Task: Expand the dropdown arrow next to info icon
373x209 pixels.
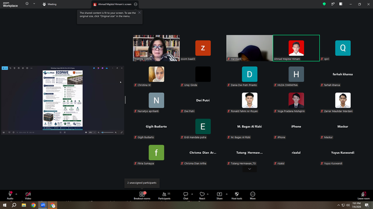Action: pos(34,4)
